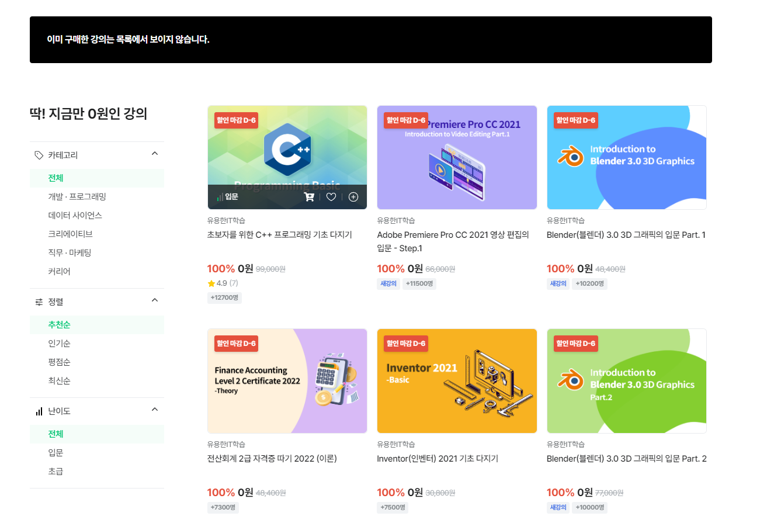This screenshot has height=530, width=774.
Task: Open Premiere Pro CC 2021 thumbnail
Action: click(457, 157)
